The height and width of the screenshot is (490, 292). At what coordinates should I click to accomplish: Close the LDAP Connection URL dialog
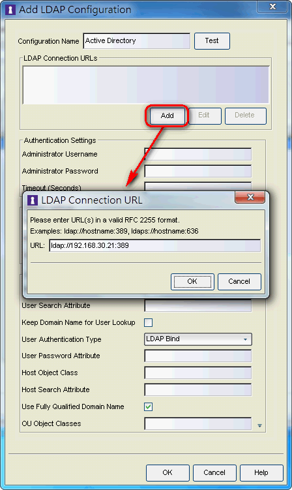[x=250, y=197]
